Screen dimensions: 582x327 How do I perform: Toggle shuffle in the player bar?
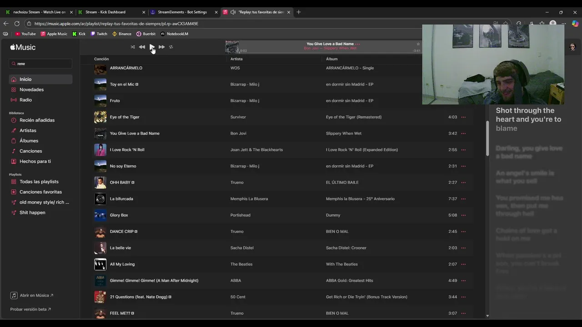pyautogui.click(x=133, y=47)
